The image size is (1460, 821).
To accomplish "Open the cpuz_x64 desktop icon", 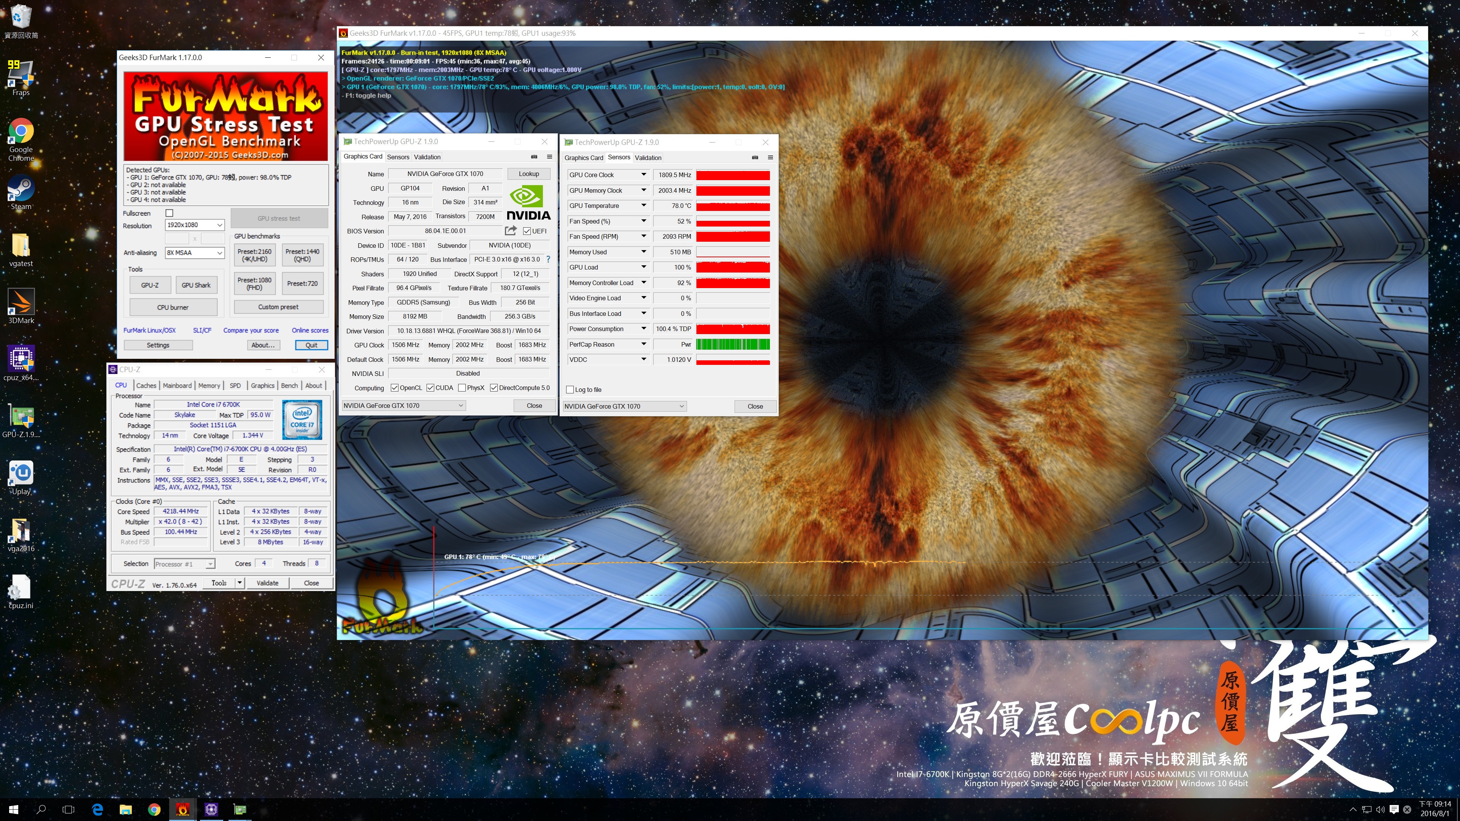I will click(21, 363).
